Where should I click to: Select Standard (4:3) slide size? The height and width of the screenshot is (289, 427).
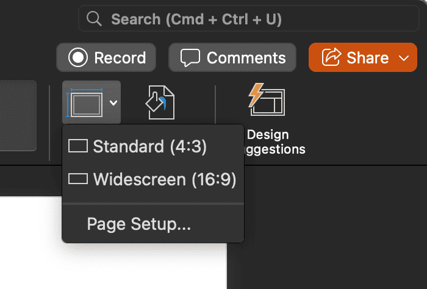click(150, 146)
